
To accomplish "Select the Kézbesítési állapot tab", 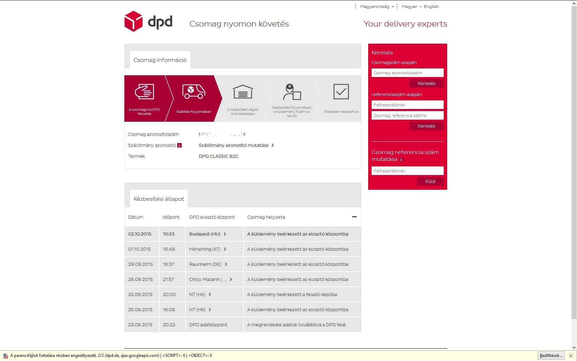I will coord(159,199).
